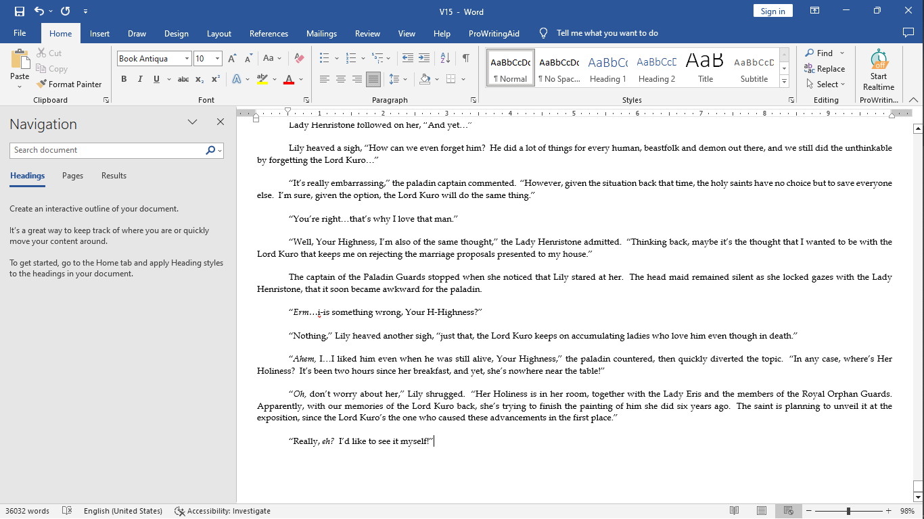Image resolution: width=924 pixels, height=519 pixels.
Task: Switch to the Pages tab in Navigation
Action: point(72,176)
